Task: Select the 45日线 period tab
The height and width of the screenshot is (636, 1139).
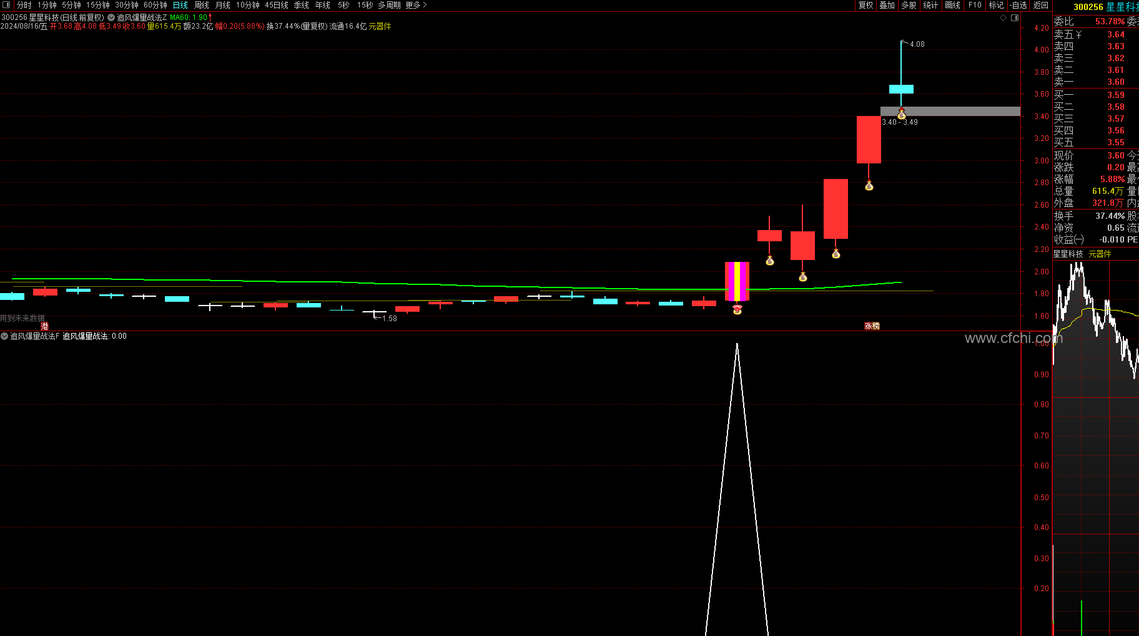Action: (277, 5)
